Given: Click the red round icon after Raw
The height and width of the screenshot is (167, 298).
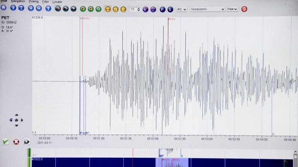Looking at the screenshot, I should click(244, 9).
